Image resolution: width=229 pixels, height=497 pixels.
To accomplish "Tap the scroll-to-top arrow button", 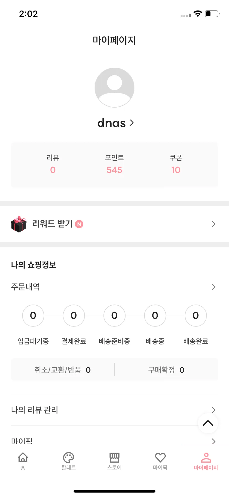I will pos(208,423).
